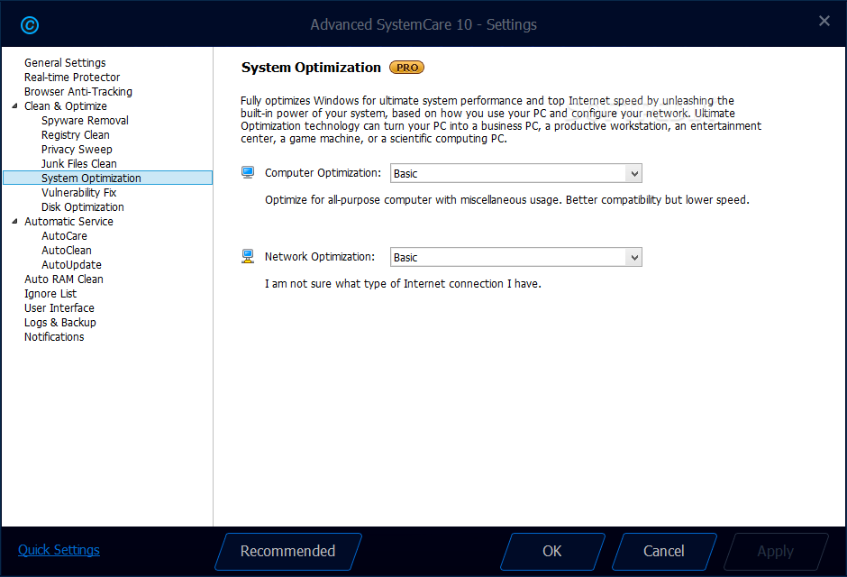Open AutoClean settings

67,251
